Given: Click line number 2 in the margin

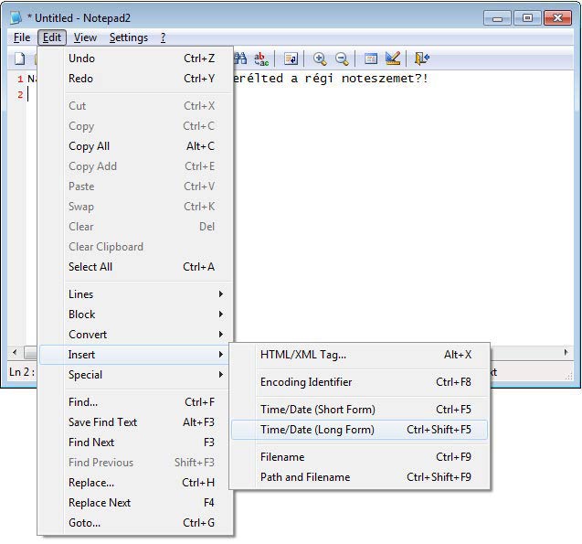Looking at the screenshot, I should (x=20, y=95).
